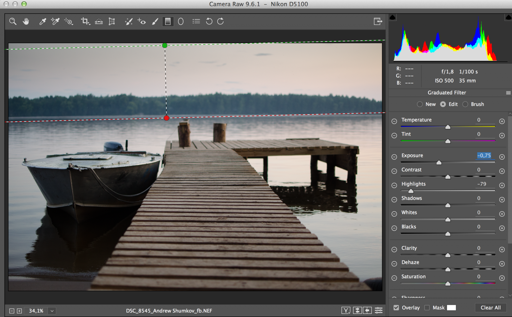Open the zoom level dropdown
This screenshot has height=317, width=512.
[52, 311]
